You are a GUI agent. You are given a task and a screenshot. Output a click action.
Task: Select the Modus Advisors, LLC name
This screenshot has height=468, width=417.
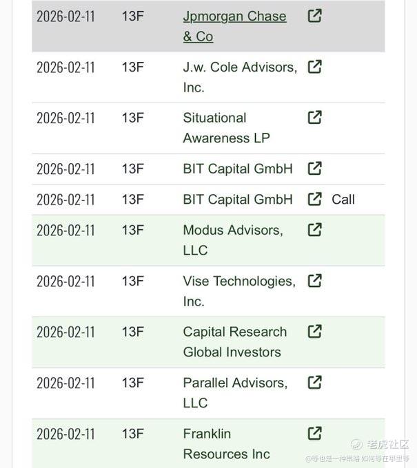tap(232, 240)
